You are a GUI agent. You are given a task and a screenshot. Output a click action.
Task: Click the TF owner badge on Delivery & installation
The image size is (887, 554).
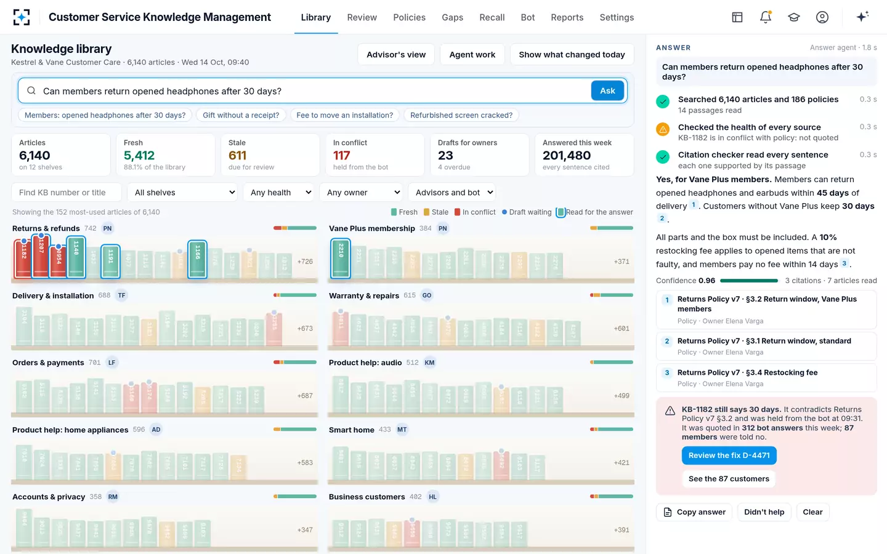click(x=121, y=295)
